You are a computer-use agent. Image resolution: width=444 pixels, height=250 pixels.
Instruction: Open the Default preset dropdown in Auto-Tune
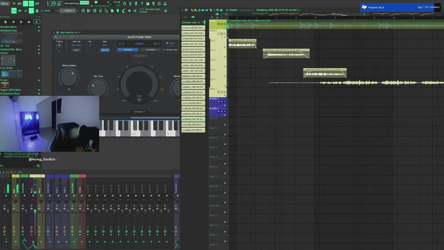[x=139, y=43]
